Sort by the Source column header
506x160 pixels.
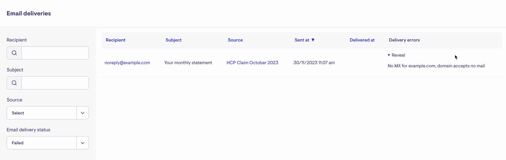235,40
